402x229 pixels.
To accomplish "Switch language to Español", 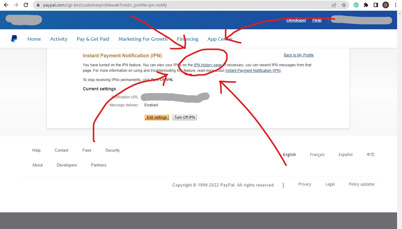I will pos(346,155).
